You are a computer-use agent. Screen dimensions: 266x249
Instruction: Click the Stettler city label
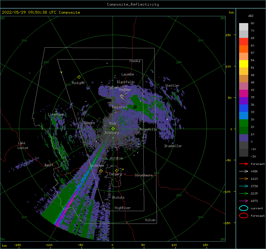pyautogui.click(x=172, y=86)
